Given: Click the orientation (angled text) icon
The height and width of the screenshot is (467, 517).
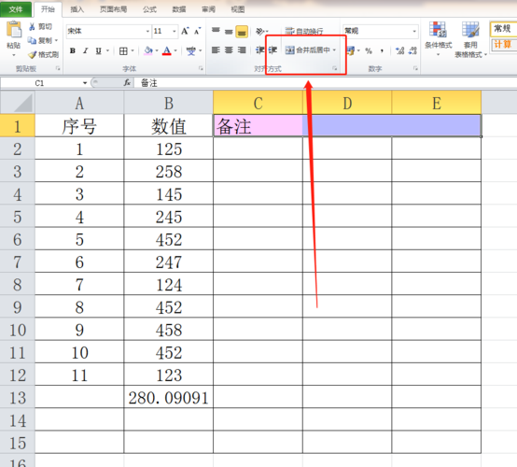Looking at the screenshot, I should 260,32.
